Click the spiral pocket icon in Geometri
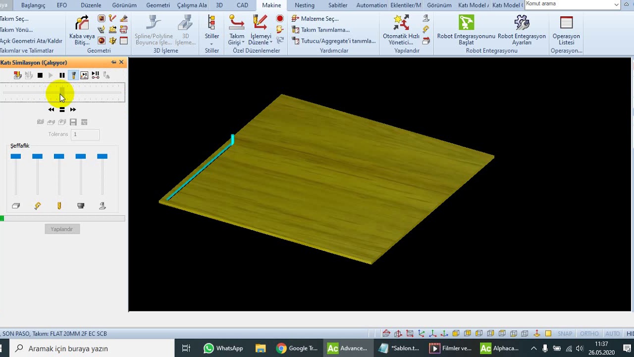 (102, 41)
